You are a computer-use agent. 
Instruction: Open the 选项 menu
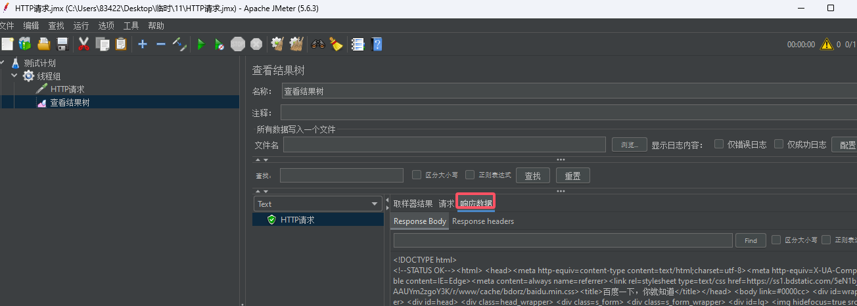pos(106,26)
